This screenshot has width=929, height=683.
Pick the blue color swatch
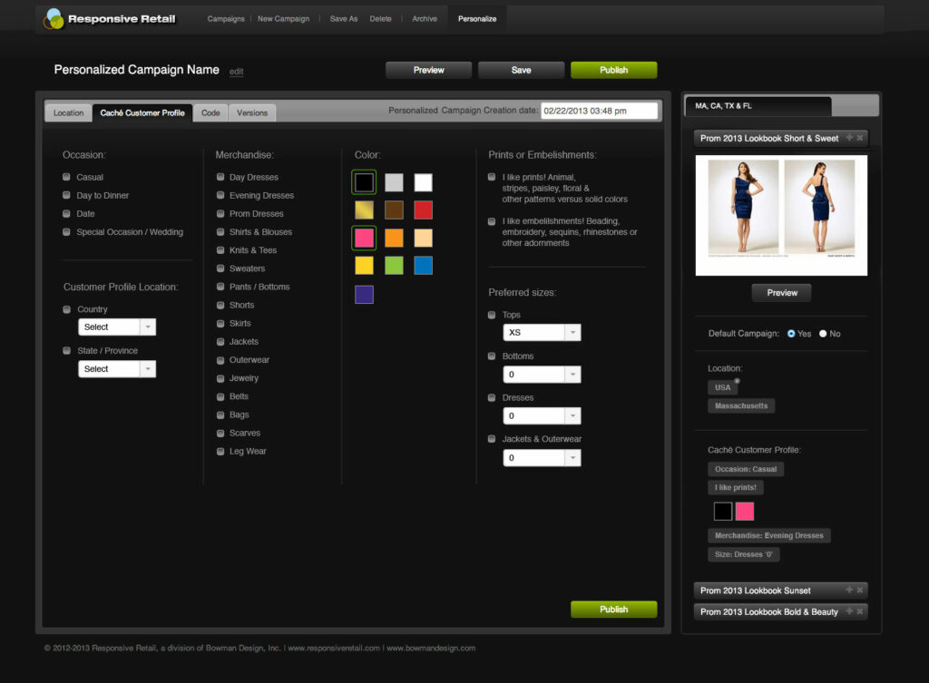423,266
